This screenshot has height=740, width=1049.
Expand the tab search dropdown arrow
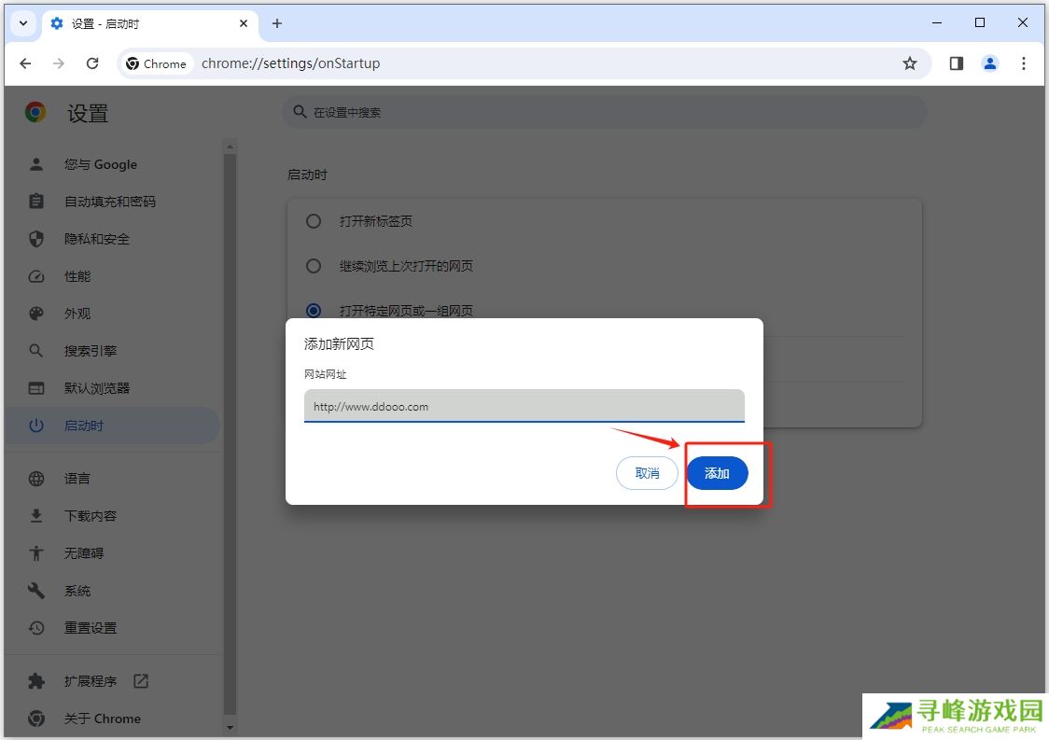[23, 23]
